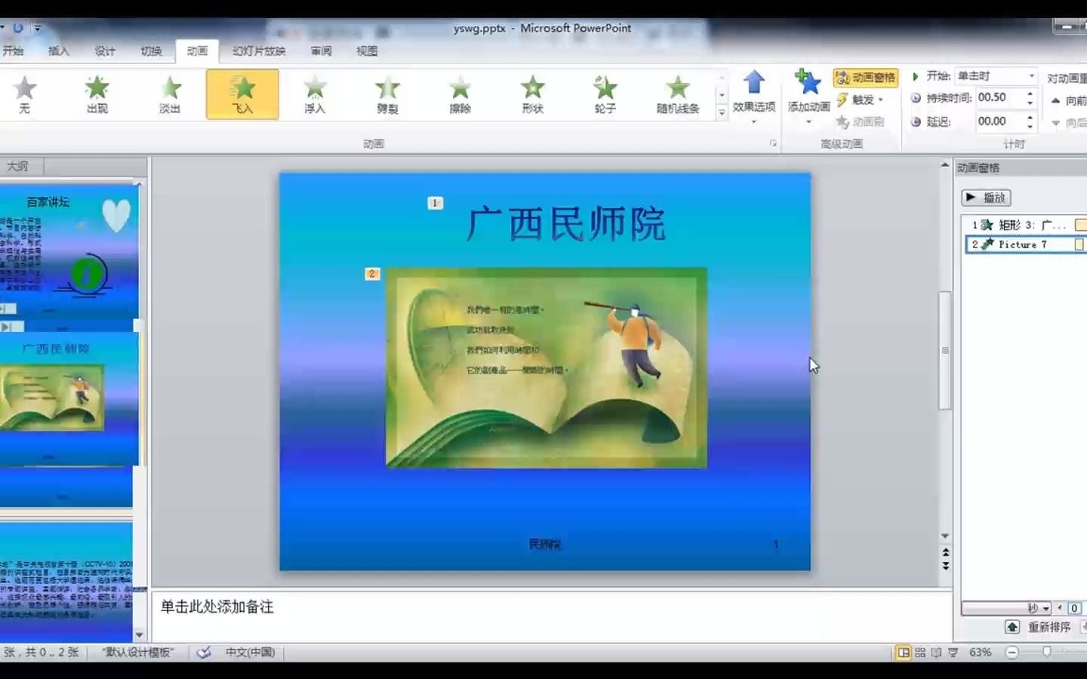
Task: Apply the 轮子 (Wheel) animation
Action: pyautogui.click(x=605, y=94)
